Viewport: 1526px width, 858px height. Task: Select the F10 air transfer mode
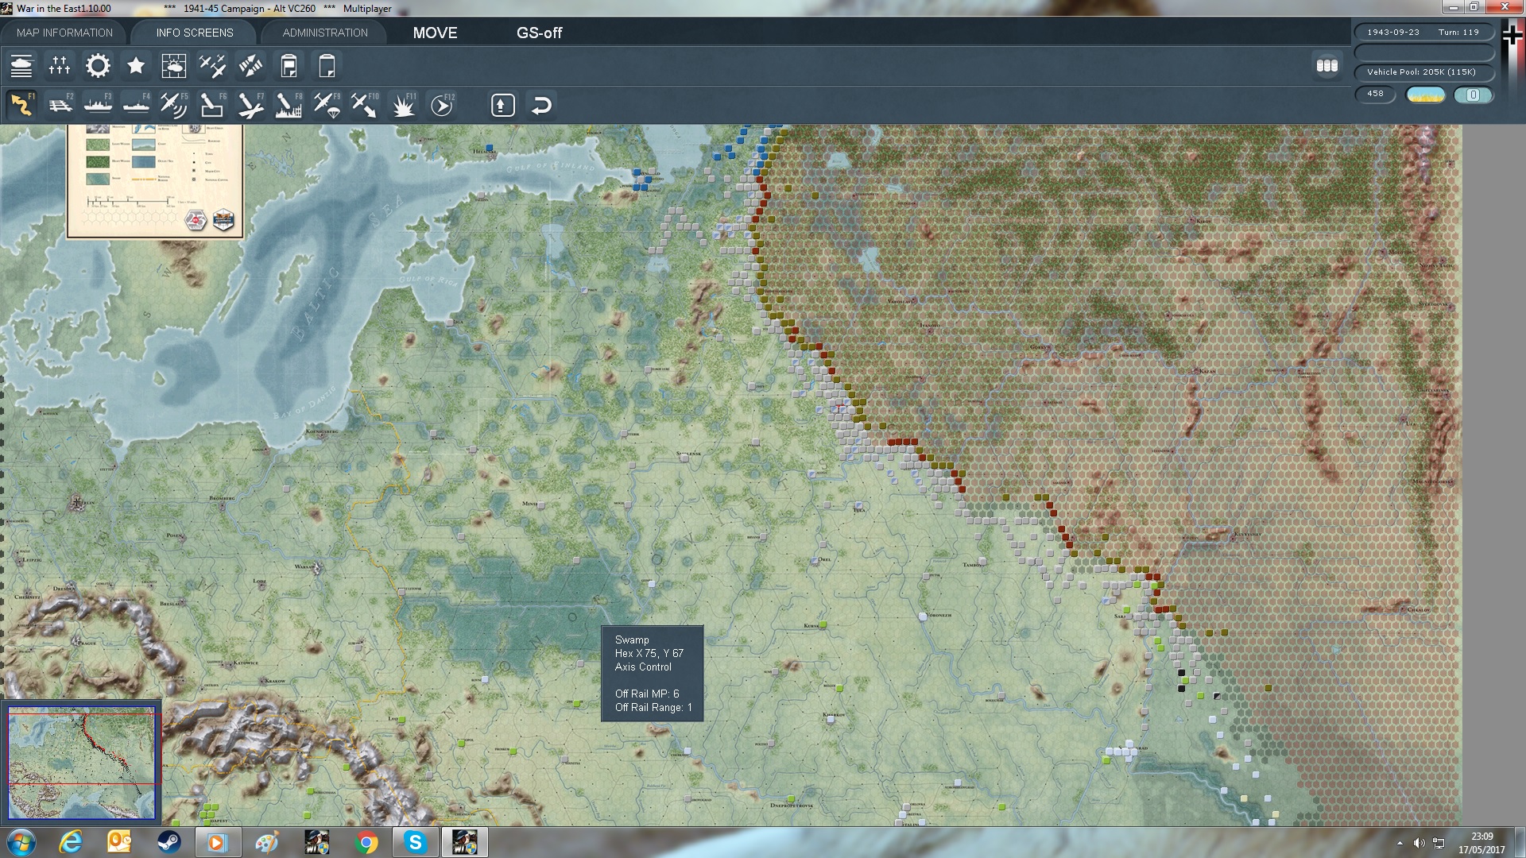tap(365, 105)
